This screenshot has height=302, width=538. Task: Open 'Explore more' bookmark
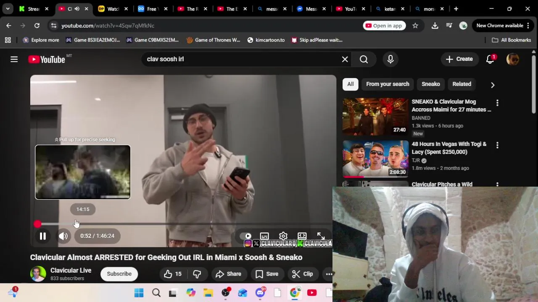[x=41, y=40]
